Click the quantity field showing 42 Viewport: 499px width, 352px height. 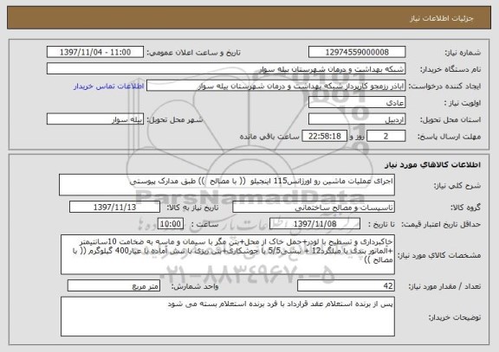pyautogui.click(x=346, y=285)
